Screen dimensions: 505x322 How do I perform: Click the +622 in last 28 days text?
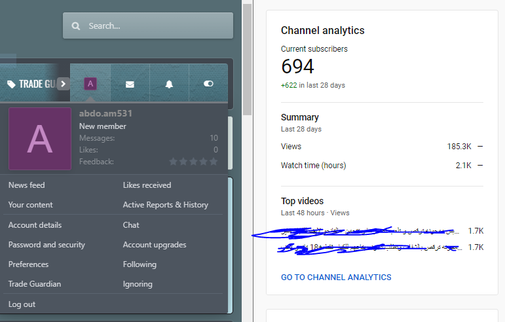313,85
